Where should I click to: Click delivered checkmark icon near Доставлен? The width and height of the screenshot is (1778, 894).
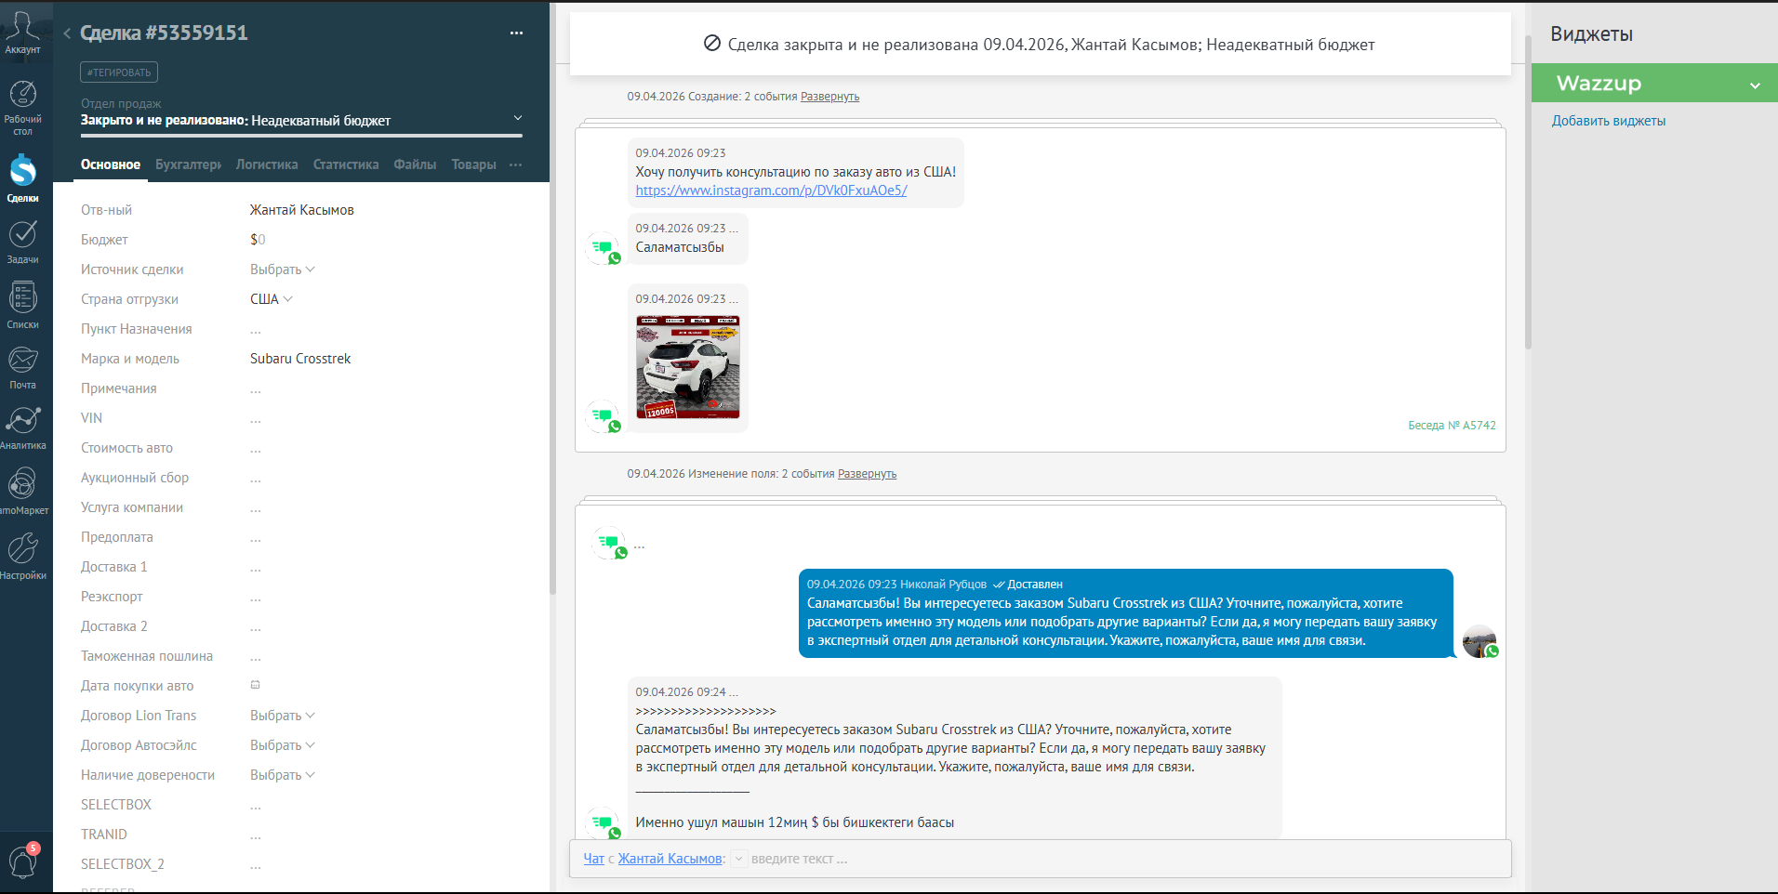point(999,585)
